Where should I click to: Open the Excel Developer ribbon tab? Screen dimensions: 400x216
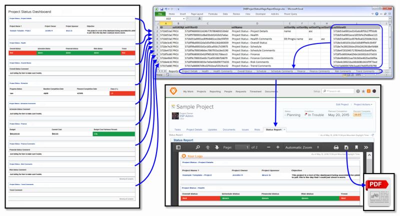tap(260, 14)
